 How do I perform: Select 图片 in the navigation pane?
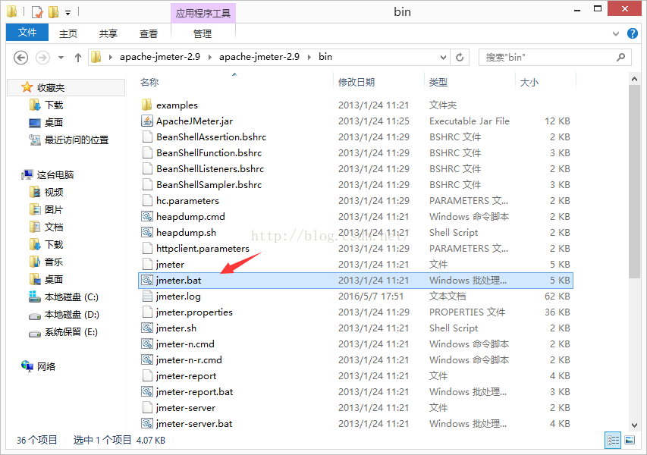click(54, 209)
